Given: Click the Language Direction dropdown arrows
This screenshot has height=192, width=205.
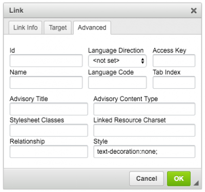Looking at the screenshot, I should click(142, 61).
